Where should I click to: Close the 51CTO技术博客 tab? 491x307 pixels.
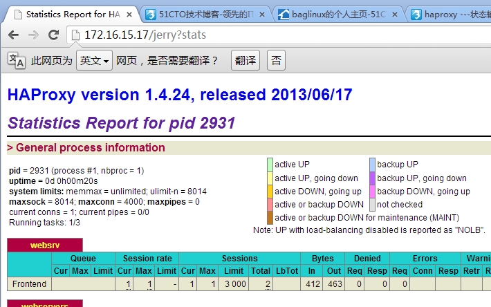[262, 15]
